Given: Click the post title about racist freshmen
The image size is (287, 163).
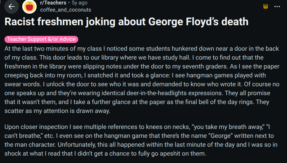Looking at the screenshot, I should coord(126,21).
